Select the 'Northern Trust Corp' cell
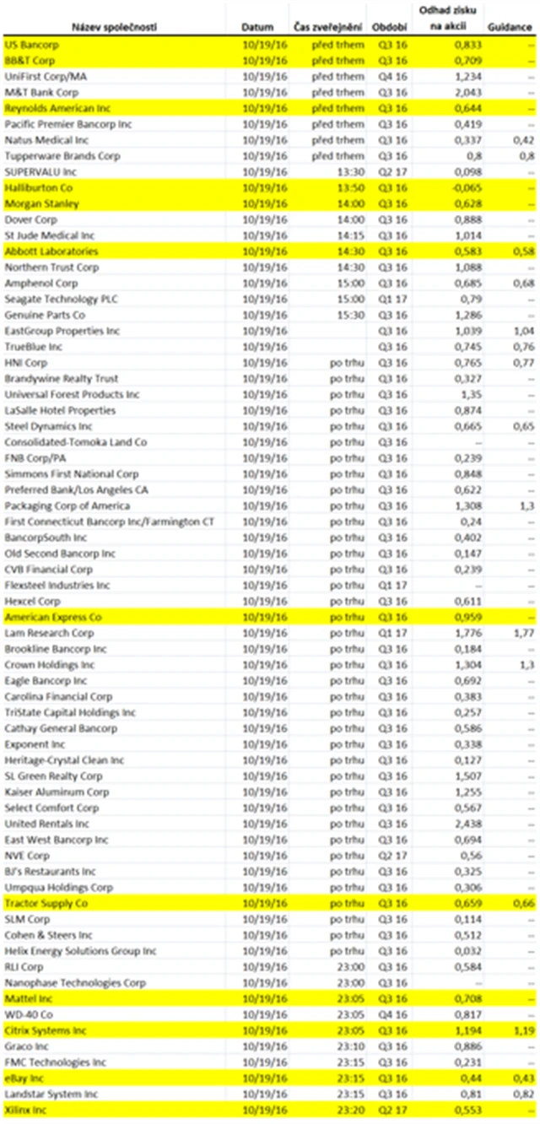 coord(113,267)
